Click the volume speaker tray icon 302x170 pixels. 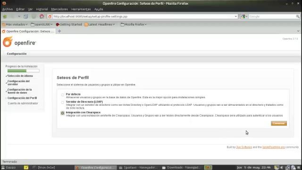click(x=282, y=168)
